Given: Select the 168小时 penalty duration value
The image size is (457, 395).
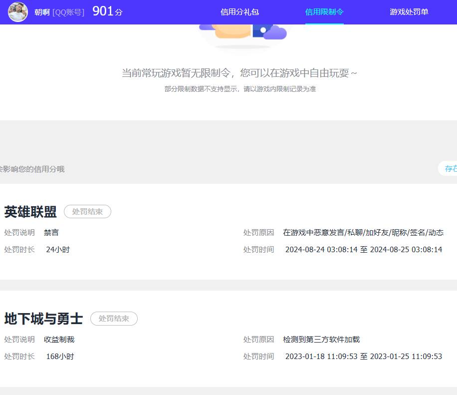Looking at the screenshot, I should 60,356.
